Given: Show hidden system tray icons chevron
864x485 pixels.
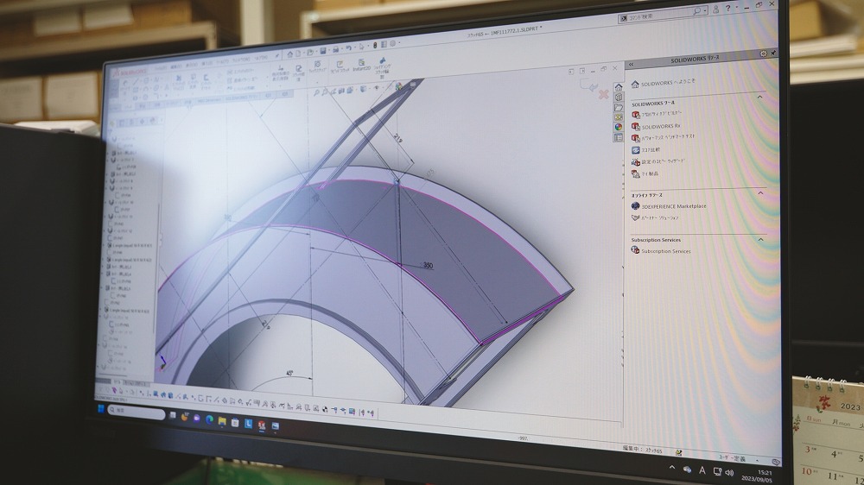Looking at the screenshot, I should (672, 468).
